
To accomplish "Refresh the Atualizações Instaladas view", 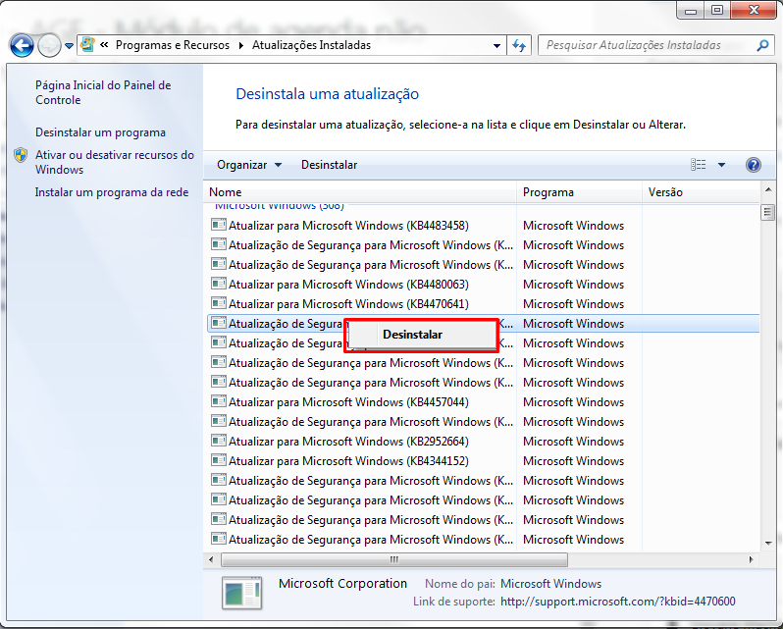I will click(519, 46).
